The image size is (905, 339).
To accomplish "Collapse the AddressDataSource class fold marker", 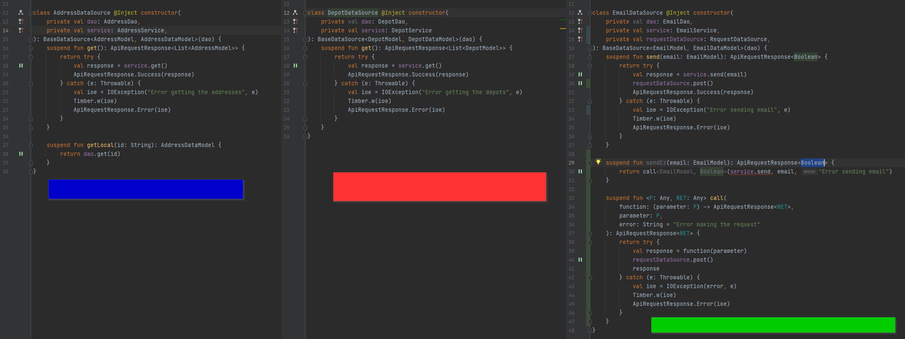I will point(31,13).
